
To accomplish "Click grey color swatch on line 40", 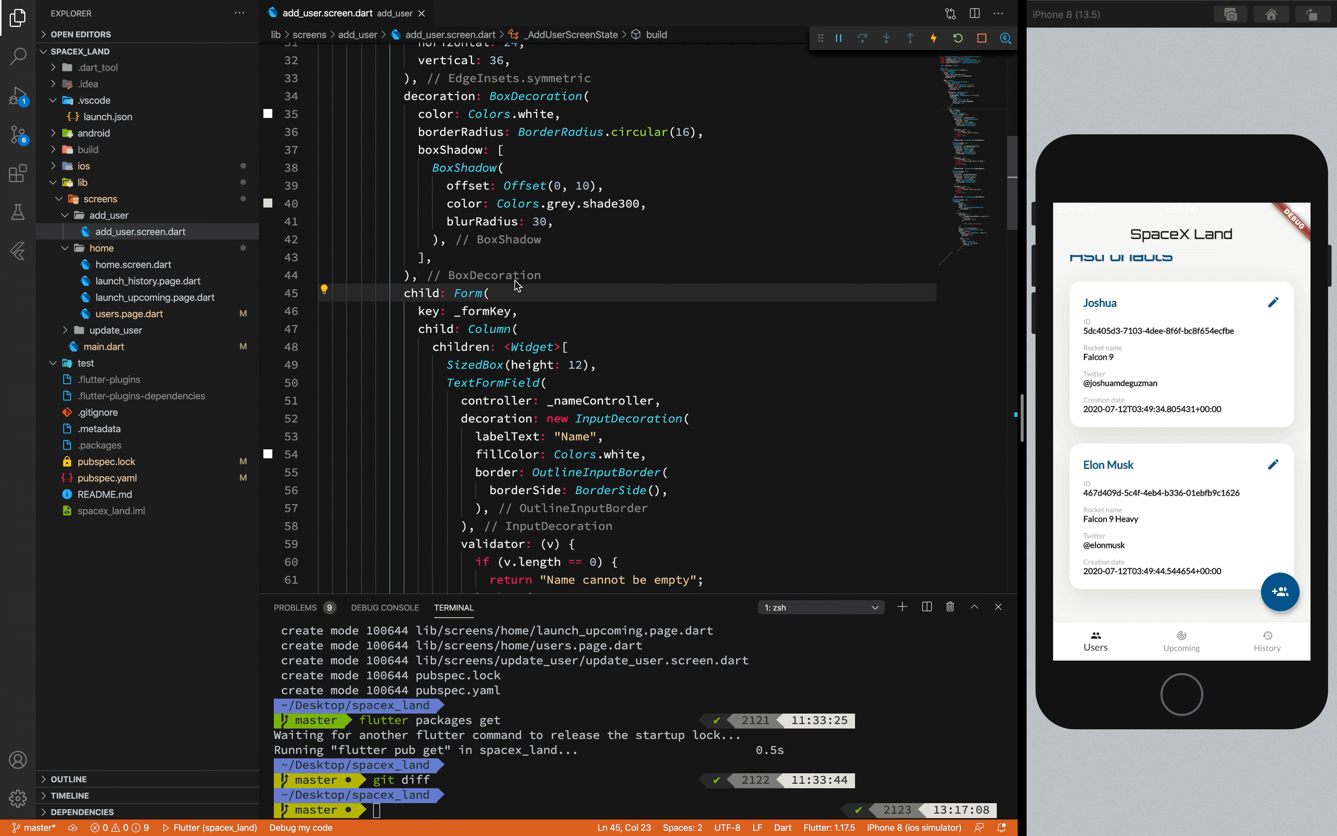I will [x=268, y=203].
